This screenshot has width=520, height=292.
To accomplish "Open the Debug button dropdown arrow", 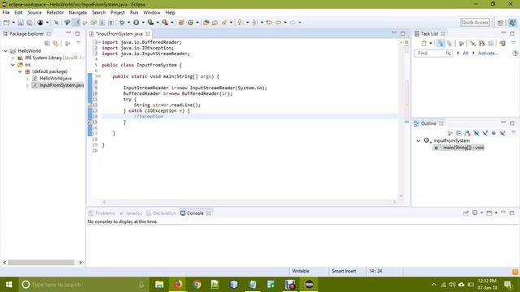I will (128, 23).
